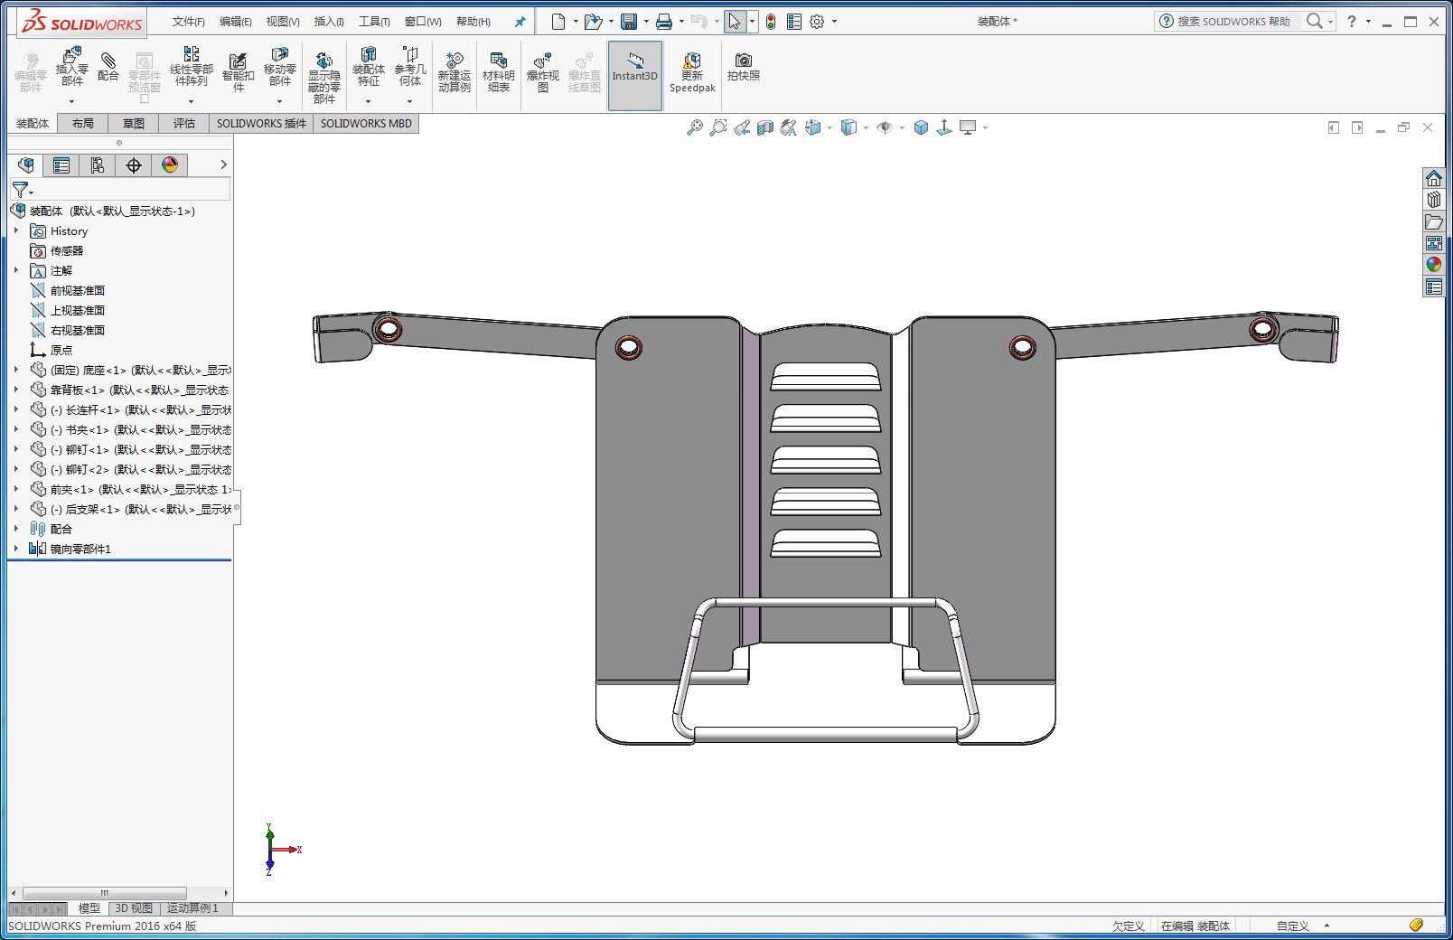The height and width of the screenshot is (940, 1453).
Task: Open the dropdown arrow beside Options gear
Action: (834, 22)
